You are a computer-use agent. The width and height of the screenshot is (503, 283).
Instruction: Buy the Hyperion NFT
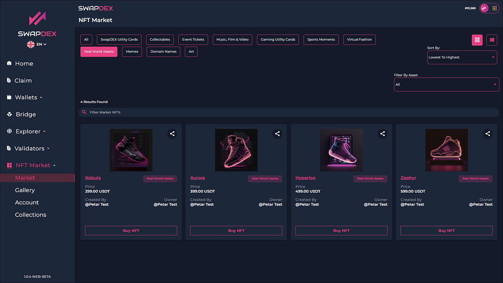pyautogui.click(x=341, y=230)
